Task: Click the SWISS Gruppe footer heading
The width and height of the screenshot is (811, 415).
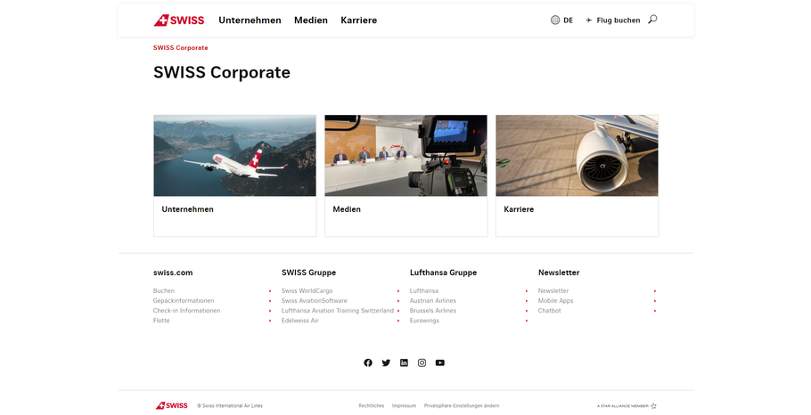Action: click(308, 273)
